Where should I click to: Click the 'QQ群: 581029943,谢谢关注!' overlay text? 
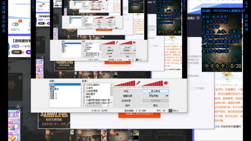pyautogui.click(x=223, y=11)
